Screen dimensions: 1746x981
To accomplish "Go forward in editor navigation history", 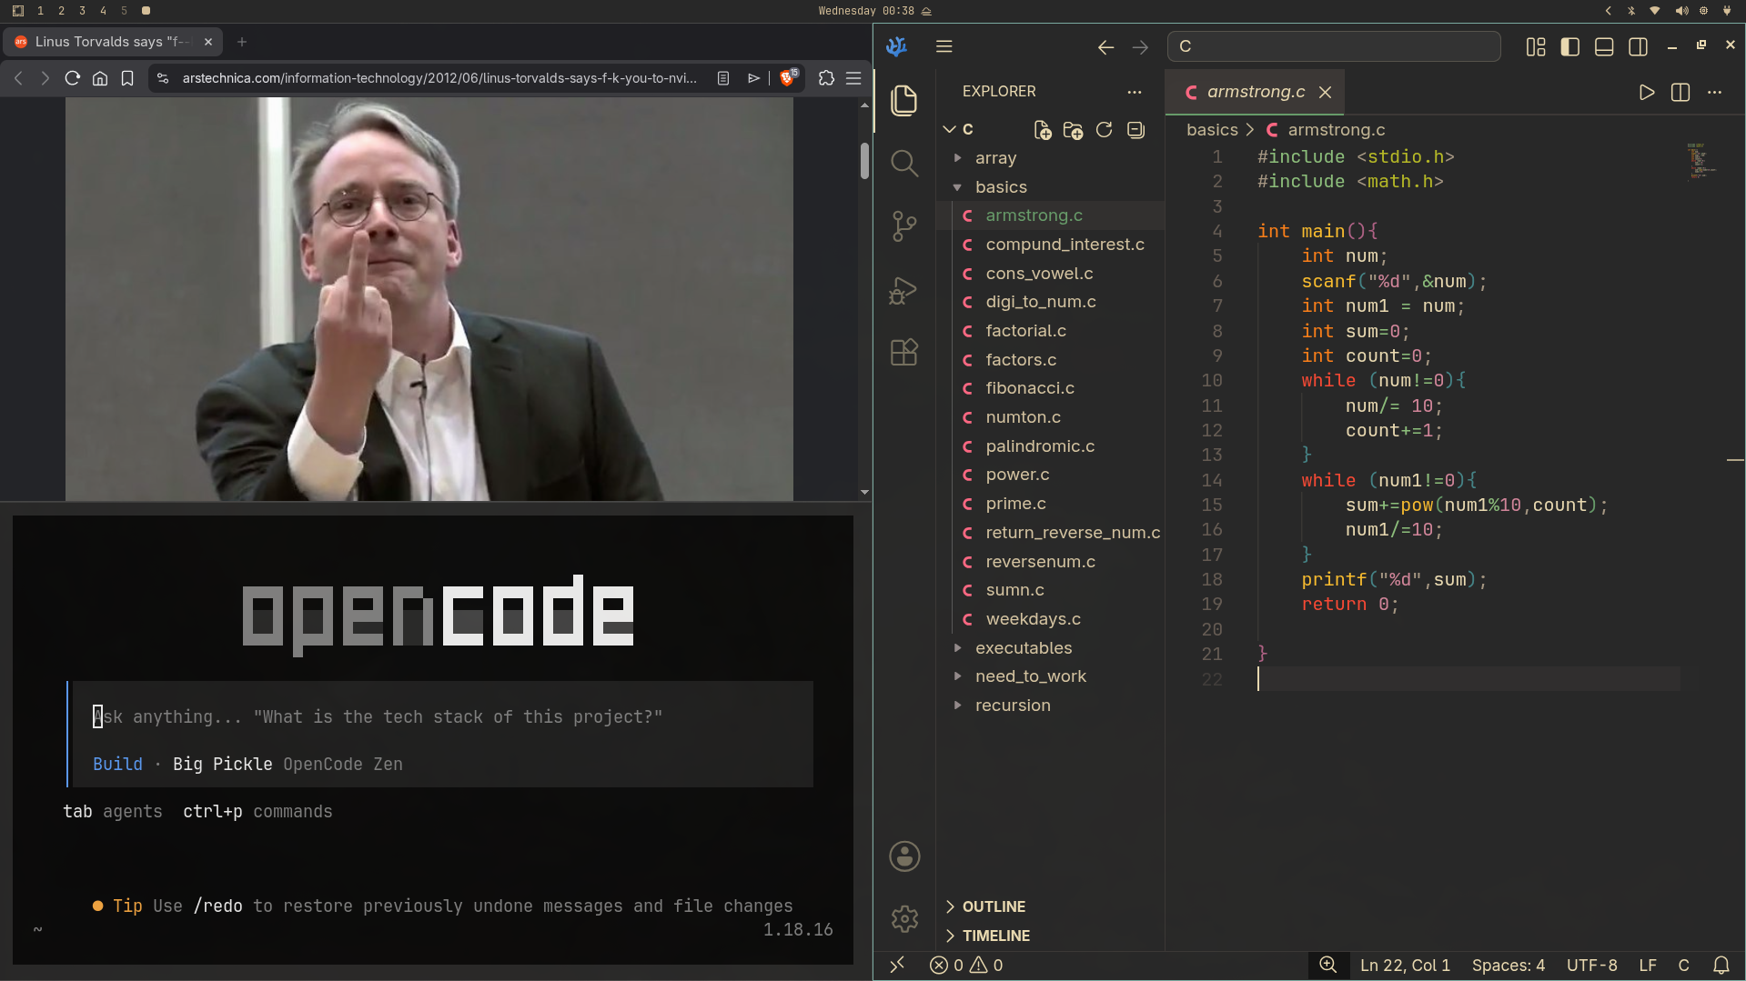I will (x=1140, y=47).
